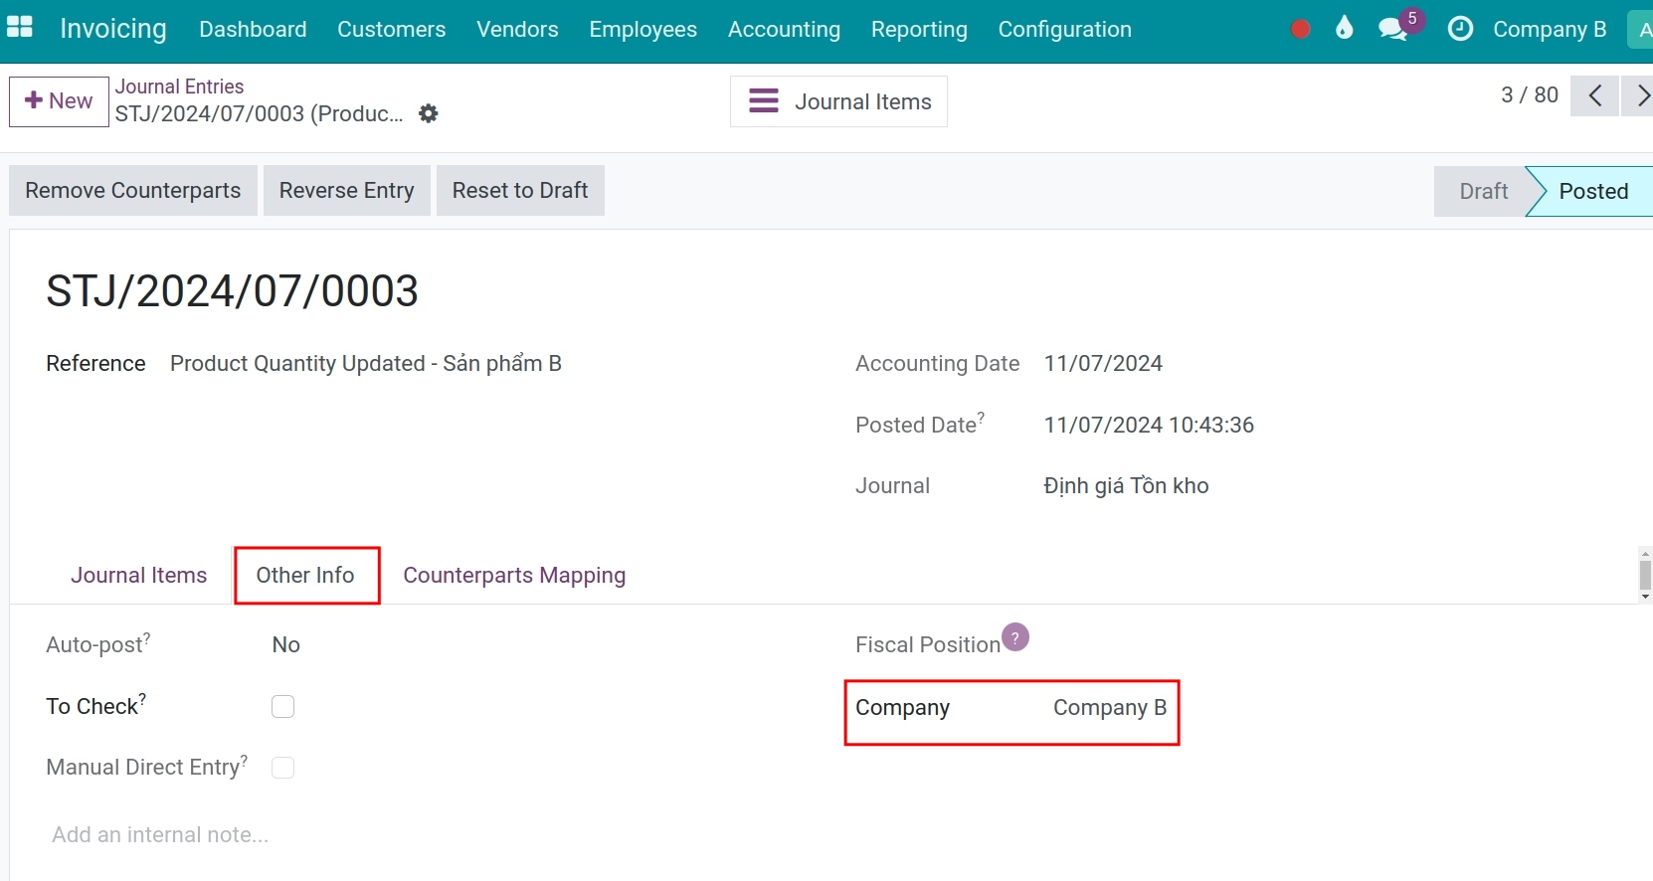
Task: Click the Company value Company B
Action: (1110, 707)
